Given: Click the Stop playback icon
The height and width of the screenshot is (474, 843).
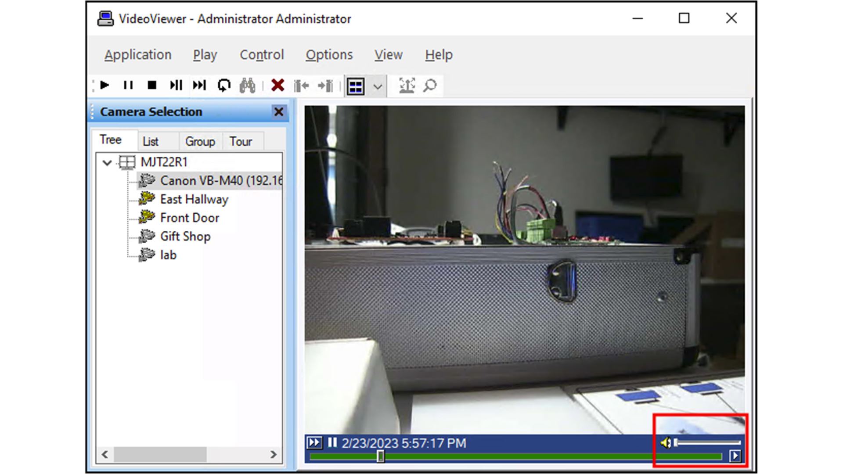Looking at the screenshot, I should (x=152, y=85).
